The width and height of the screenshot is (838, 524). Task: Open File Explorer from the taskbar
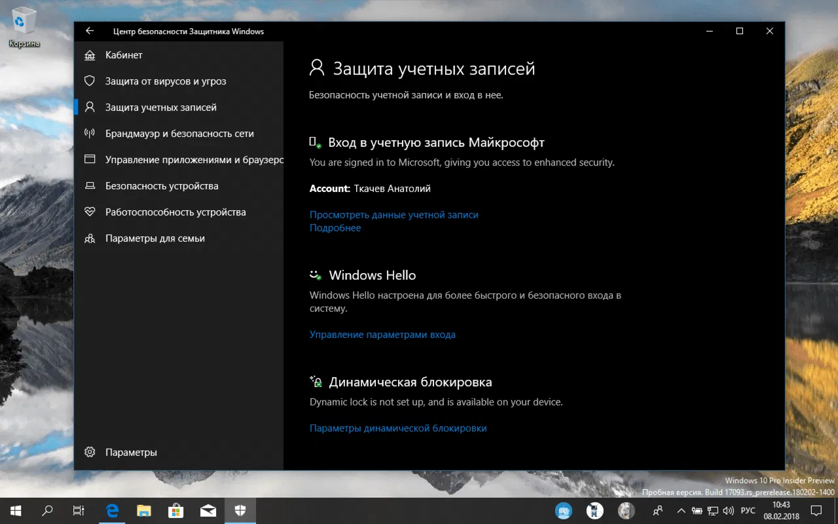pos(144,510)
